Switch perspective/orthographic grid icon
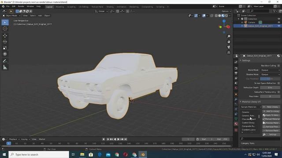The width and height of the screenshot is (282, 158). click(x=229, y=52)
